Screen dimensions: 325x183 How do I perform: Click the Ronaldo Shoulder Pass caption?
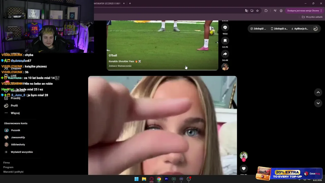point(125,61)
